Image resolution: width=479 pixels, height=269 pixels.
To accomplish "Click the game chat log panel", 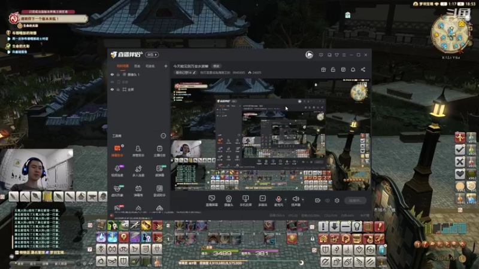I will pyautogui.click(x=37, y=228).
